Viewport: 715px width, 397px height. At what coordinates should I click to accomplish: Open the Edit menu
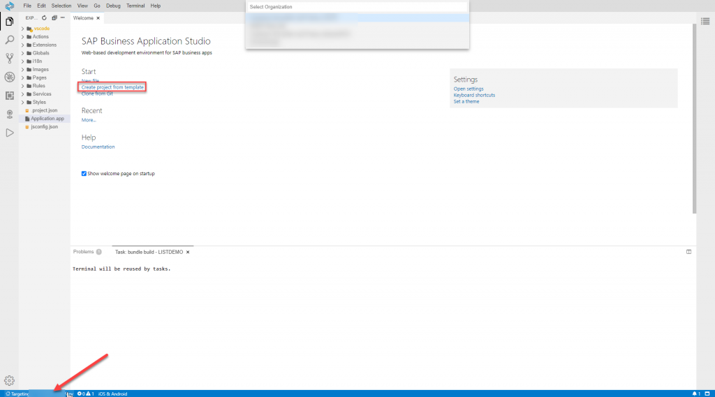41,6
